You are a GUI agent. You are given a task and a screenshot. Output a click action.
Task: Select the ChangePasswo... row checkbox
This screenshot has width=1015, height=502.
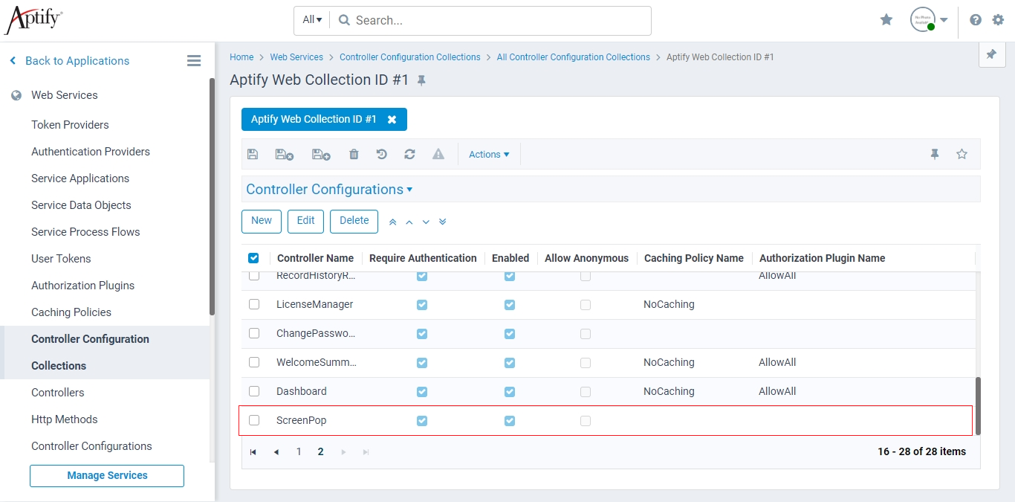[x=254, y=333]
